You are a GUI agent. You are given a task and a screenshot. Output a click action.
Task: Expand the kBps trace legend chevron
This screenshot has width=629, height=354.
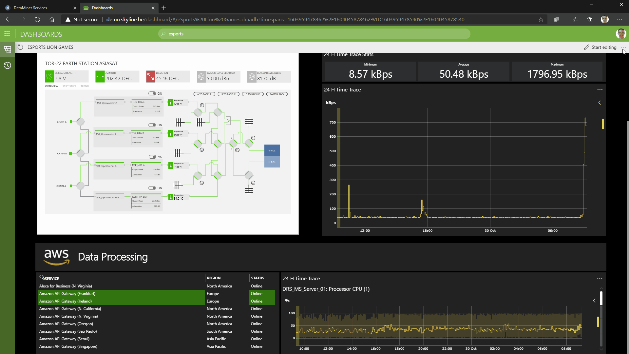pos(600,103)
